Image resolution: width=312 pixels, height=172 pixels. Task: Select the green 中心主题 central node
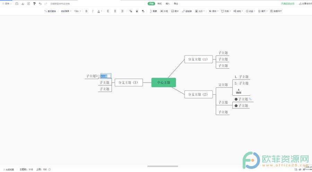click(164, 83)
